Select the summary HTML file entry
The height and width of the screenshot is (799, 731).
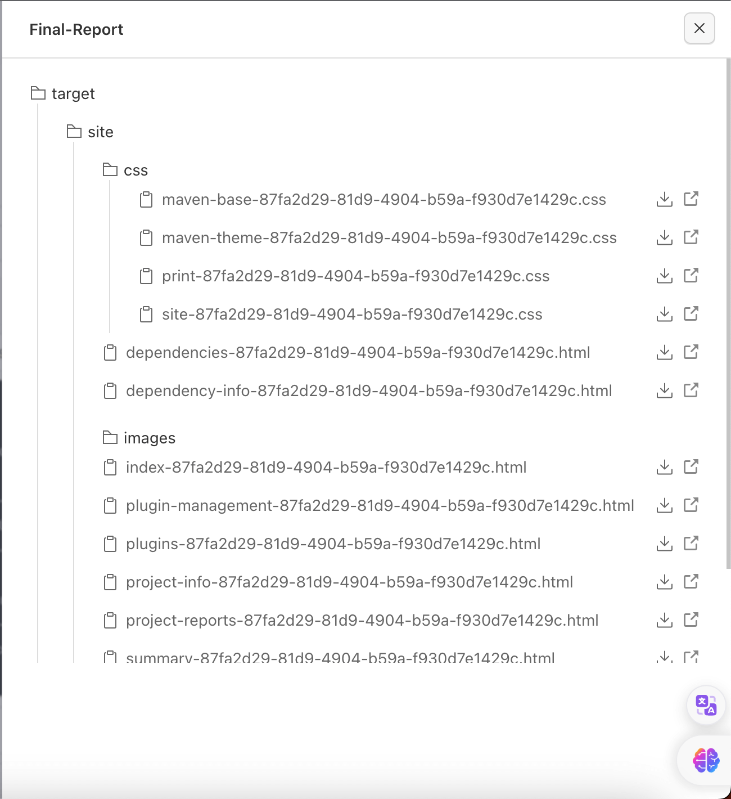tap(340, 657)
